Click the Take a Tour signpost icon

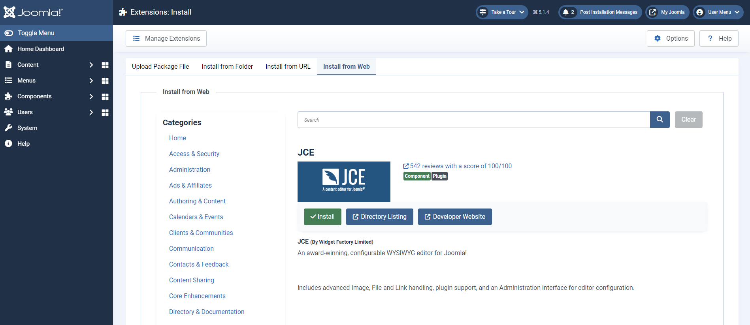(483, 12)
